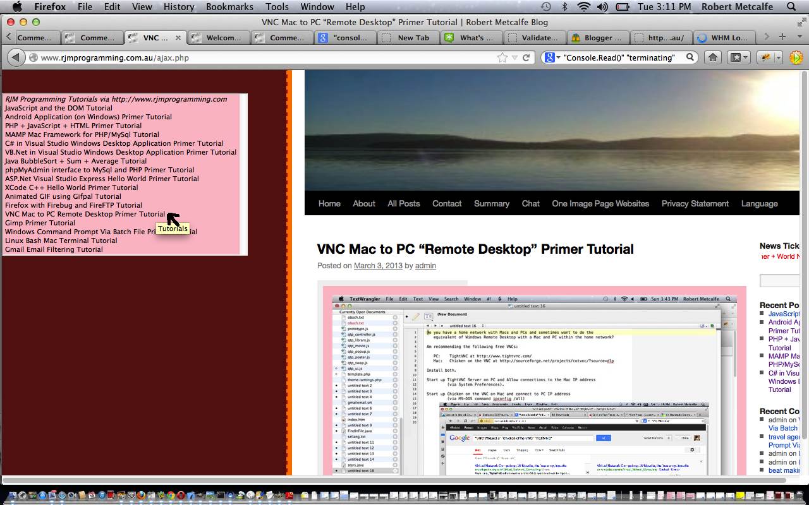The height and width of the screenshot is (505, 809).
Task: Click One Image Page Websites navigation item
Action: click(x=600, y=203)
